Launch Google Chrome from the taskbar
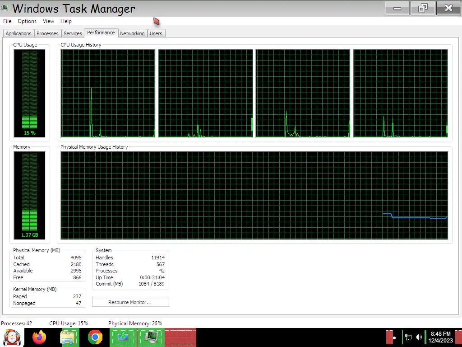The width and height of the screenshot is (462, 347). click(x=95, y=337)
